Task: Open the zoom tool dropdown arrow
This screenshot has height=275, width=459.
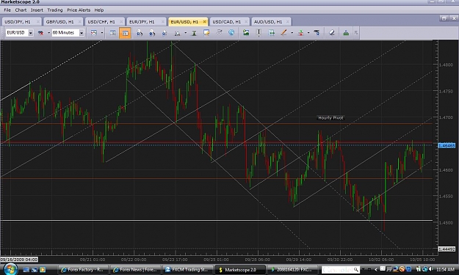Action: pos(185,33)
